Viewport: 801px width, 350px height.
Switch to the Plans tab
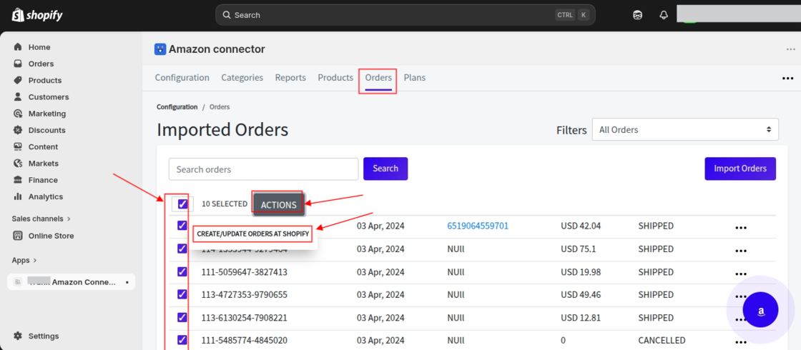[x=415, y=78]
